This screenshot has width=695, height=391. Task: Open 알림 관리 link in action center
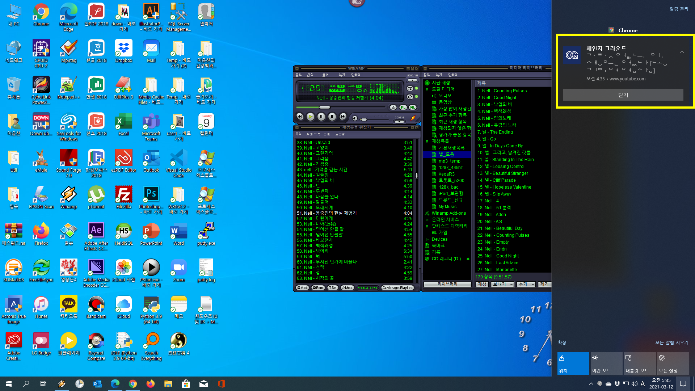click(679, 9)
